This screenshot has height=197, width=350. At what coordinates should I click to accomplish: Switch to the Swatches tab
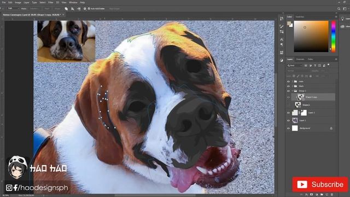(300, 17)
